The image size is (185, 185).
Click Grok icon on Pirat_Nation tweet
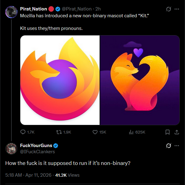pos(169,9)
